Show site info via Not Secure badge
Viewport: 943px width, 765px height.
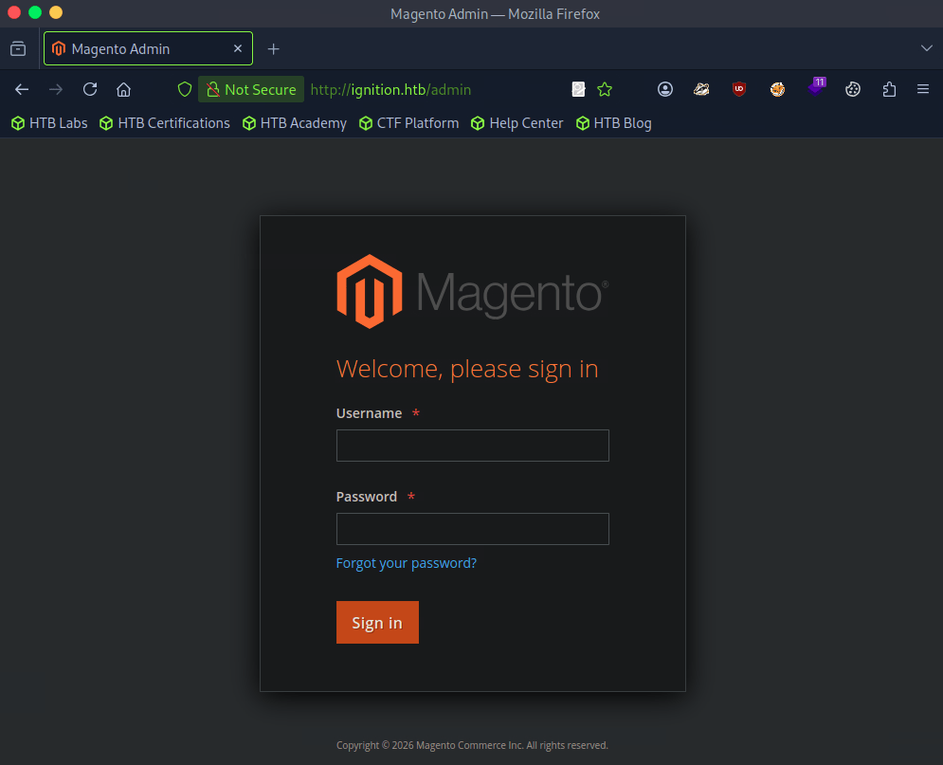point(251,89)
